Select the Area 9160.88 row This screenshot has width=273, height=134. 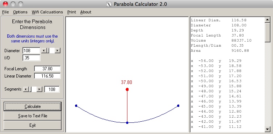point(220,51)
